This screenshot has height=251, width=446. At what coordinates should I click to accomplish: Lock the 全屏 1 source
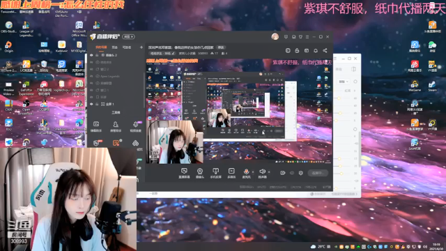(x=97, y=104)
